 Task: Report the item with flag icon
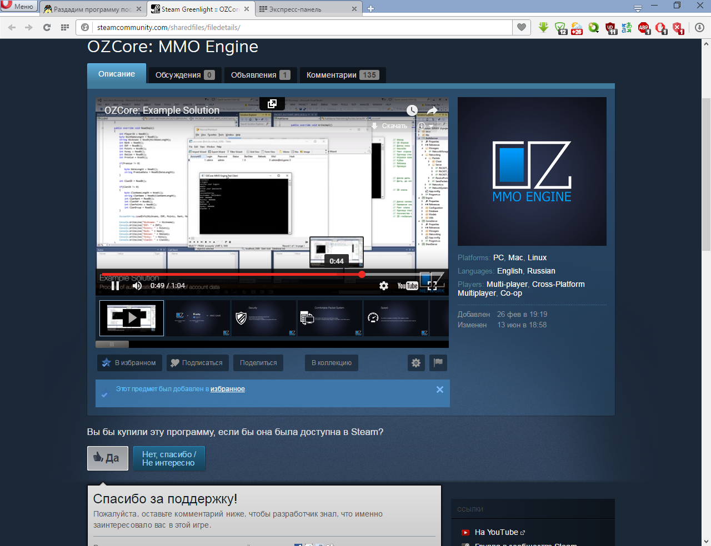438,363
